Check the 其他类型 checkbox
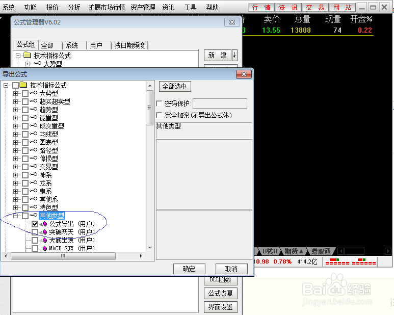The image size is (394, 315). coord(25,216)
